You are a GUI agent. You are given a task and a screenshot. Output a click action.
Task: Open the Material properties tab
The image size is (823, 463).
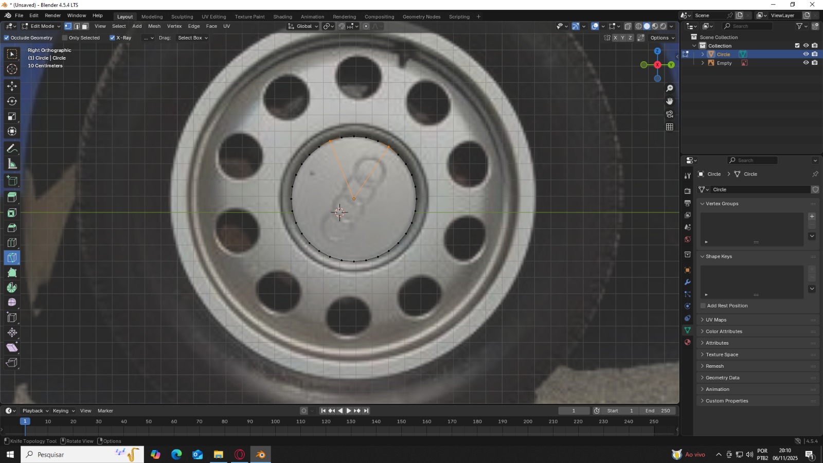688,342
